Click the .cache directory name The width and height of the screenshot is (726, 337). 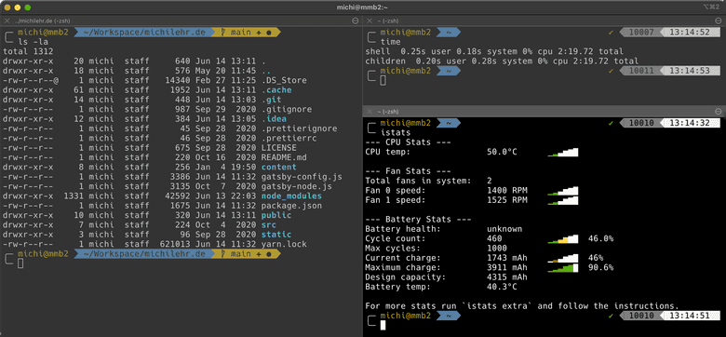click(276, 90)
